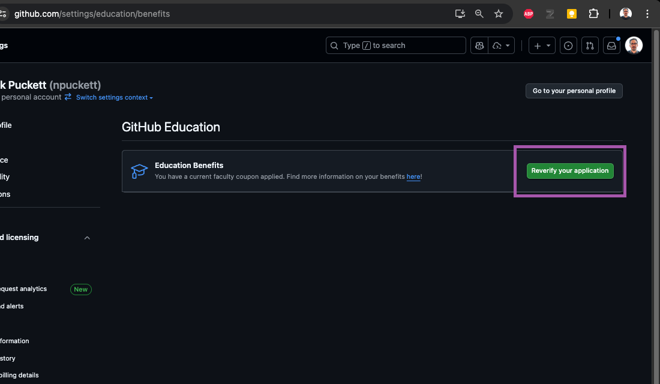Click the Education Benefits heading text
660x384 pixels.
pos(189,166)
